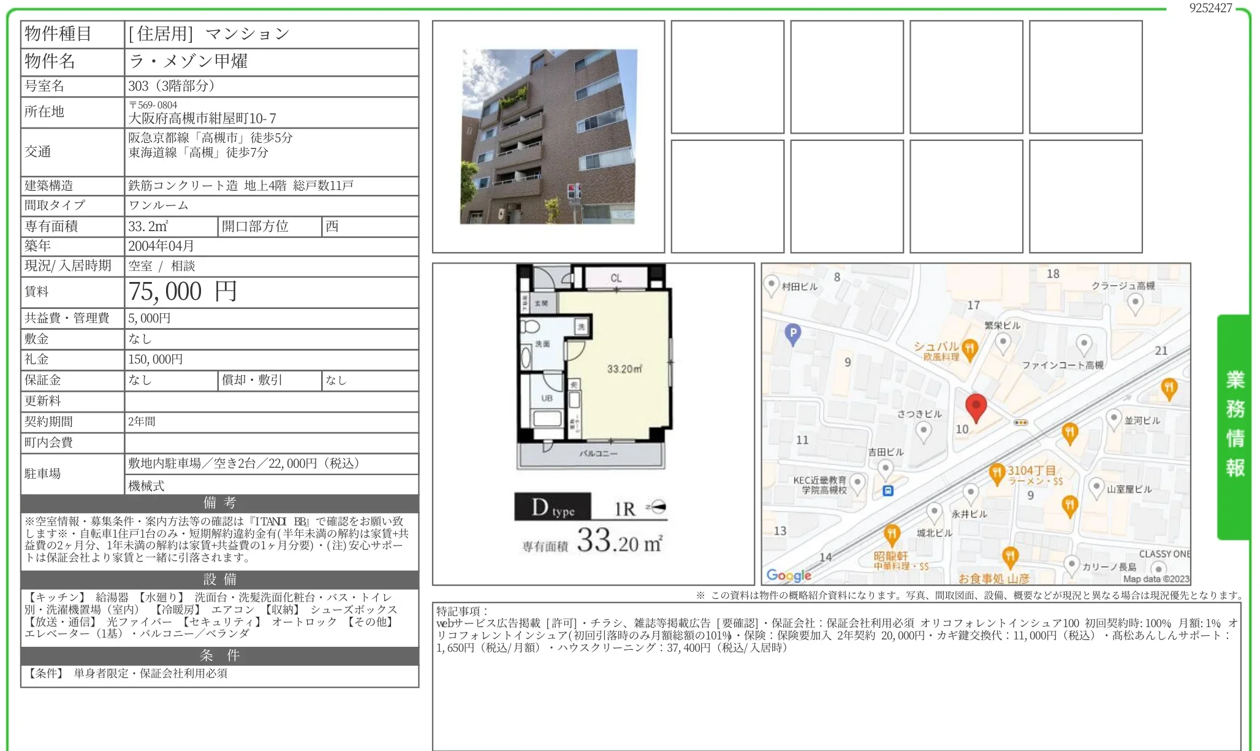Click the 備考 section header bar

pos(219,503)
